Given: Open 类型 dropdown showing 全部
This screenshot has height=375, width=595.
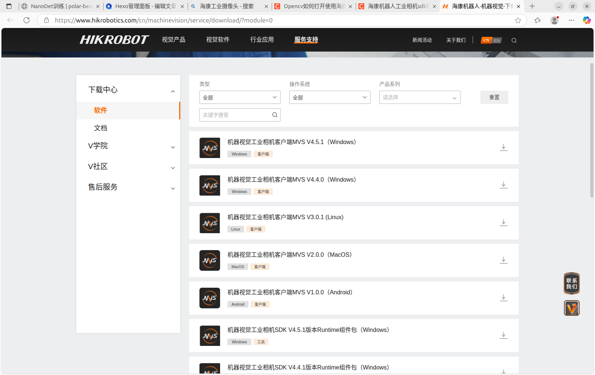Looking at the screenshot, I should click(240, 97).
